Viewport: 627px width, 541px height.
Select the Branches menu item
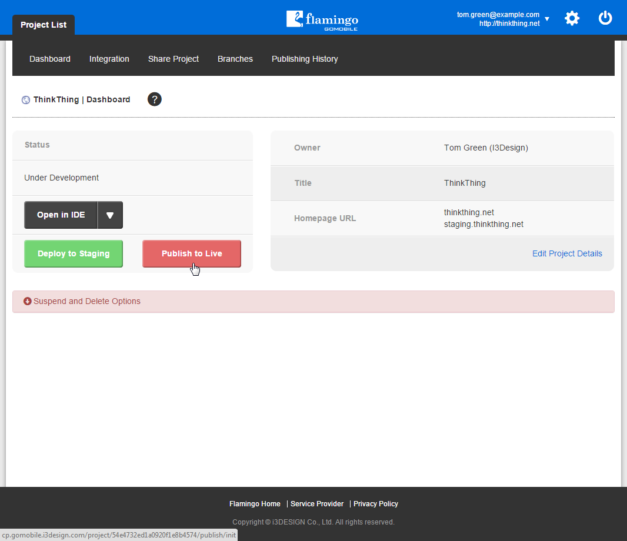click(235, 59)
